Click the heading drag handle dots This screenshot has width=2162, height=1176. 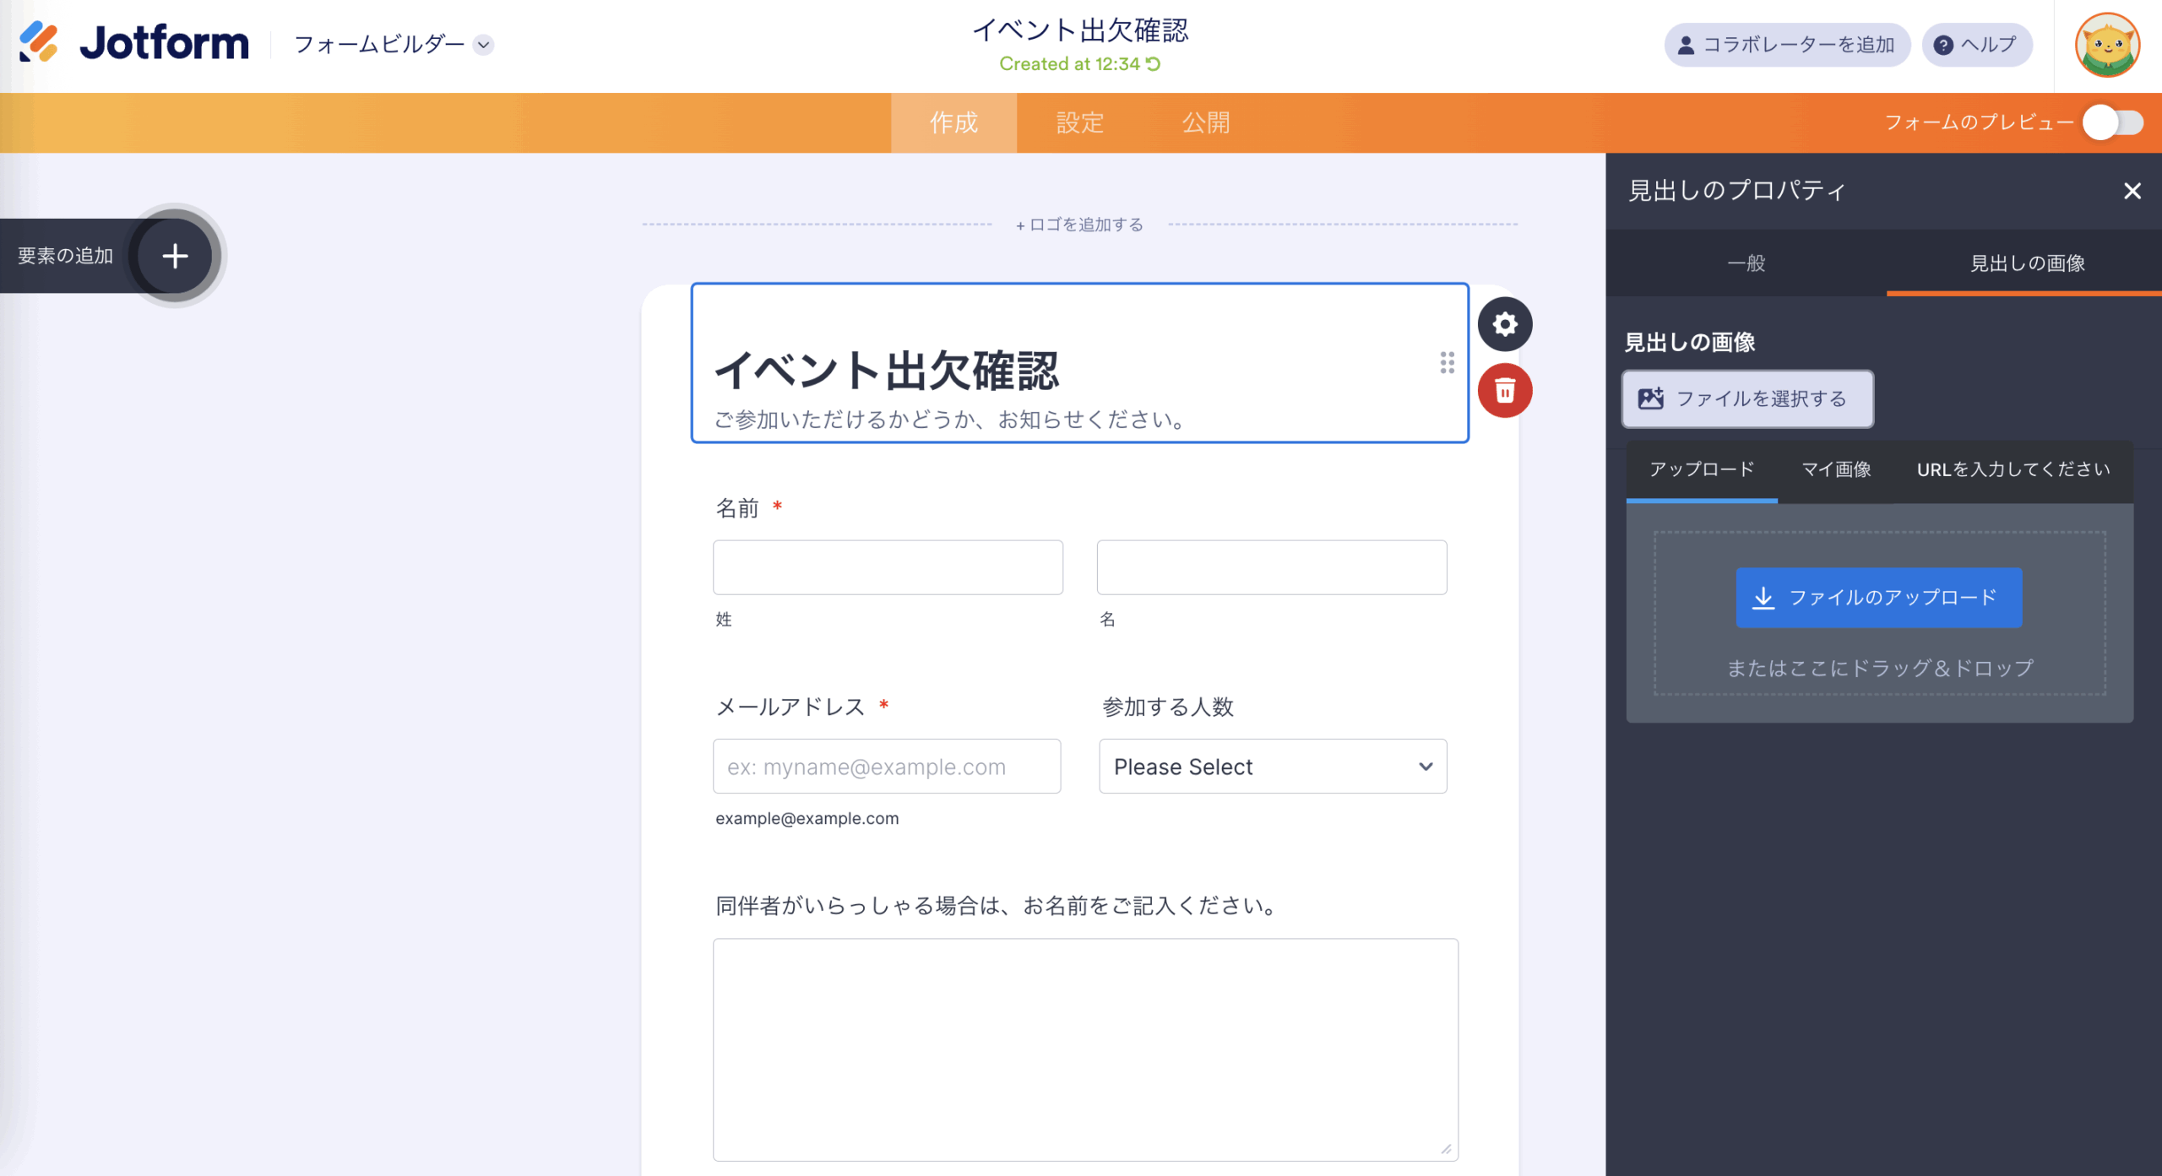pos(1447,363)
